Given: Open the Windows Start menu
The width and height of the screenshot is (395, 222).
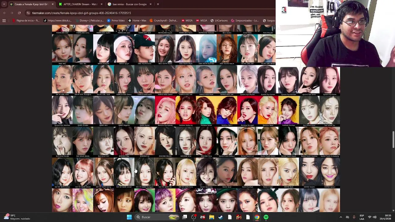Looking at the screenshot, I should [129, 217].
